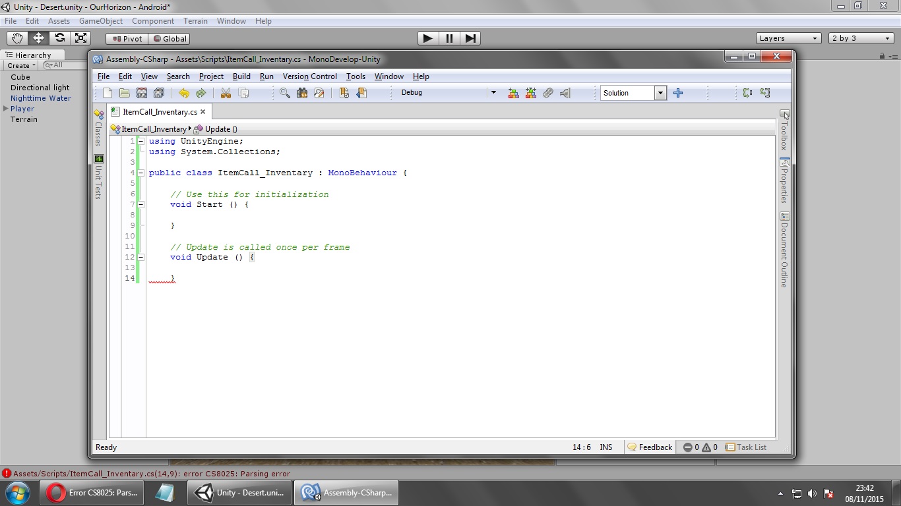Collapse the Update method fold marker
Viewport: 901px width, 506px height.
(141, 257)
